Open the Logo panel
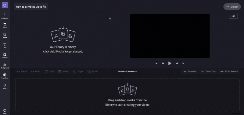The height and width of the screenshot is (115, 244). [x=5, y=86]
